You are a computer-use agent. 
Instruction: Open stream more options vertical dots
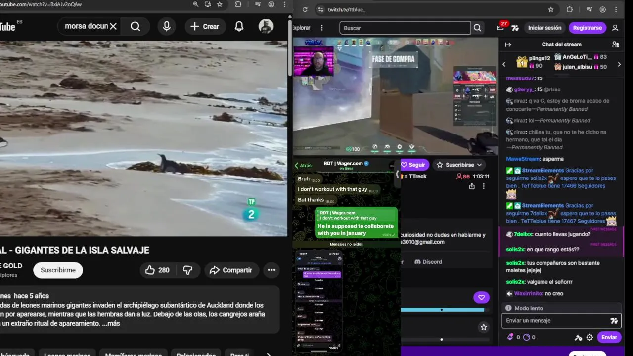pyautogui.click(x=484, y=186)
